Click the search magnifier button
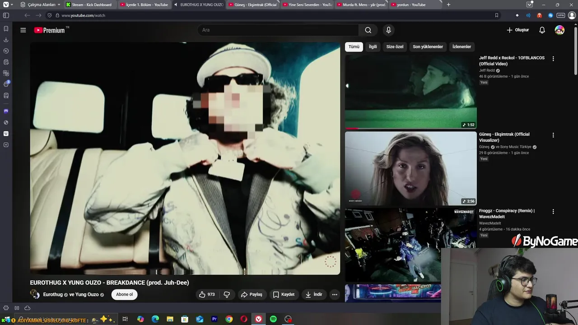578x325 pixels. point(368,30)
